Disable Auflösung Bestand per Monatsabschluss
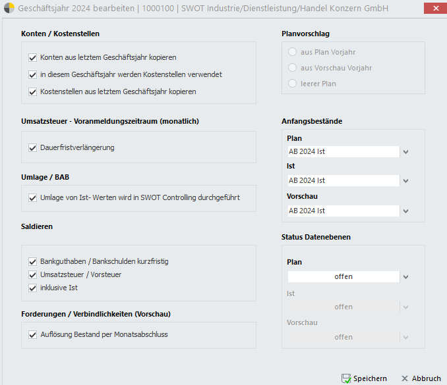Screen dimensions: 447x385 33,334
